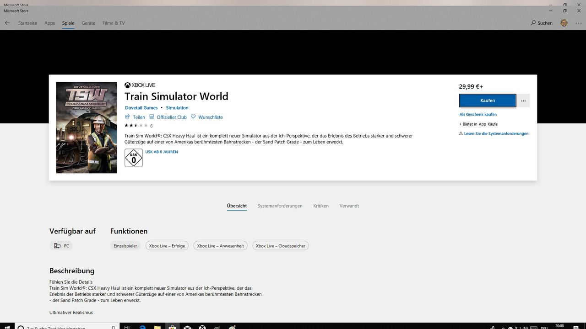
Task: Switch to the Apps tab
Action: (49, 23)
